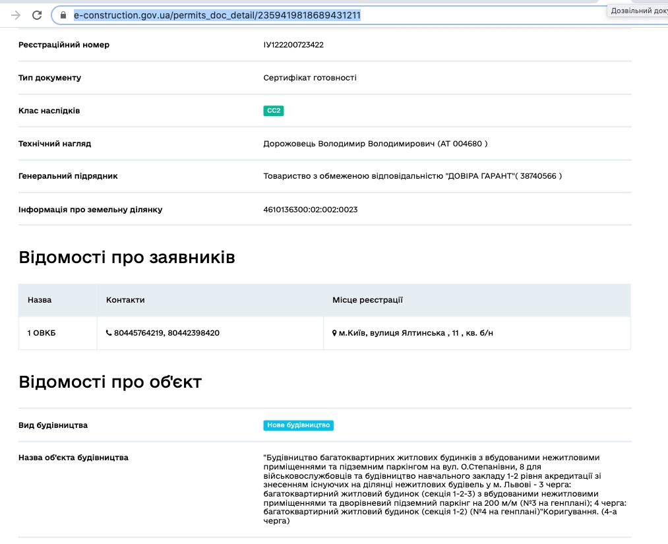Click the Генеральний підрядник label
668x544 pixels.
[x=68, y=176]
